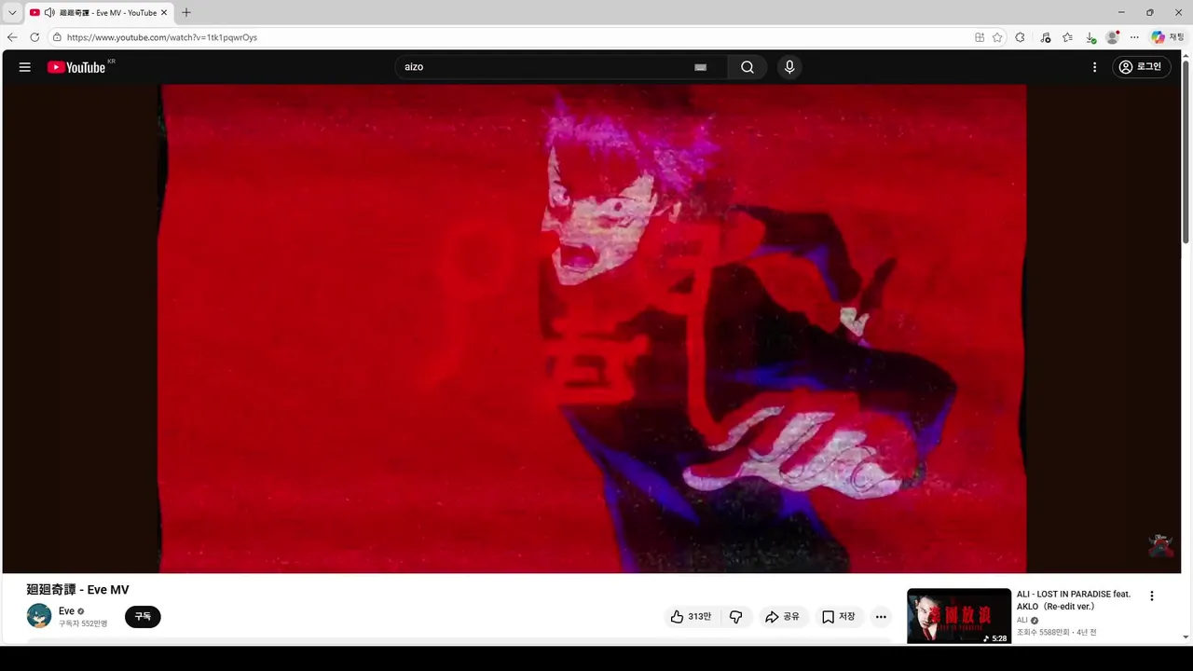Open the browser profile avatar
This screenshot has height=671, width=1193.
pos(1112,37)
